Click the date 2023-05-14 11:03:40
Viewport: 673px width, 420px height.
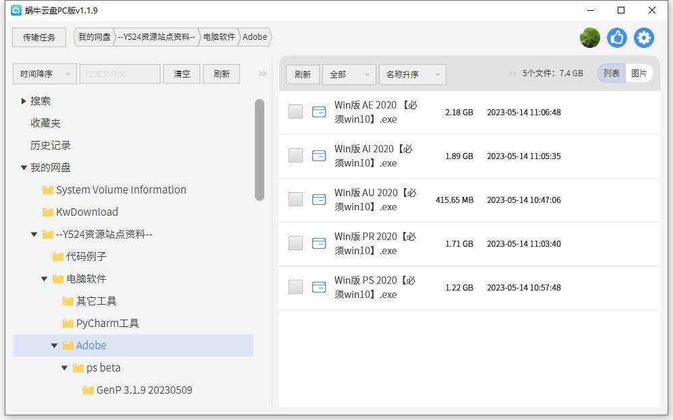click(x=524, y=243)
